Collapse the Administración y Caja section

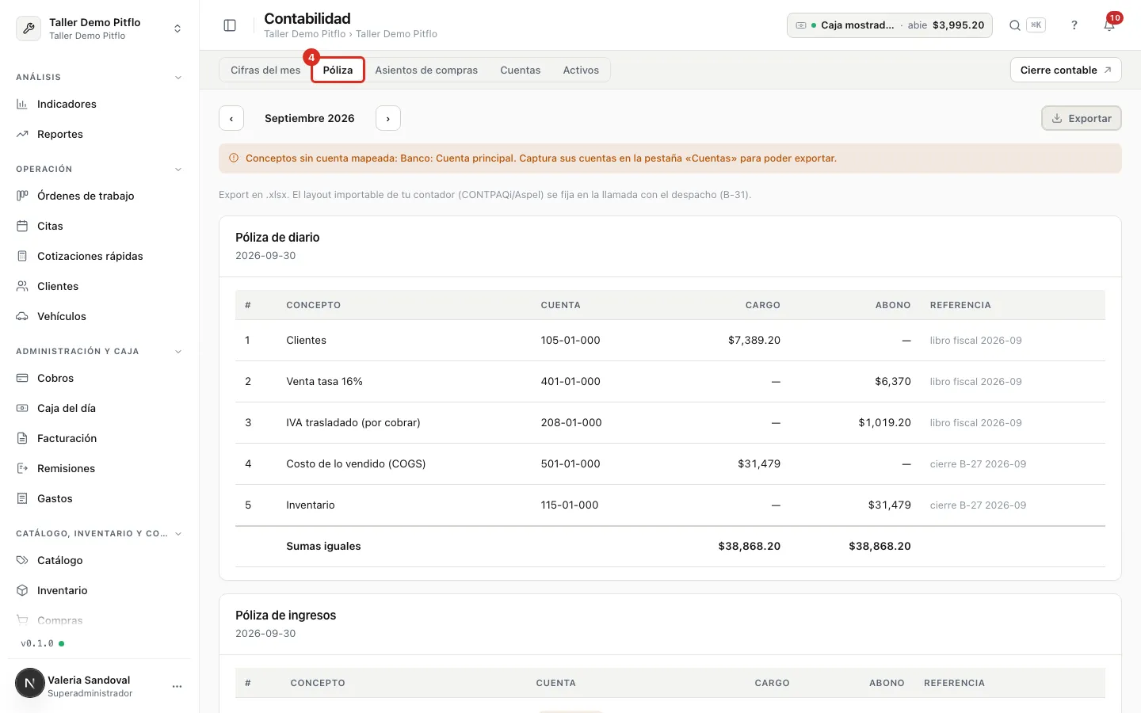pyautogui.click(x=178, y=352)
